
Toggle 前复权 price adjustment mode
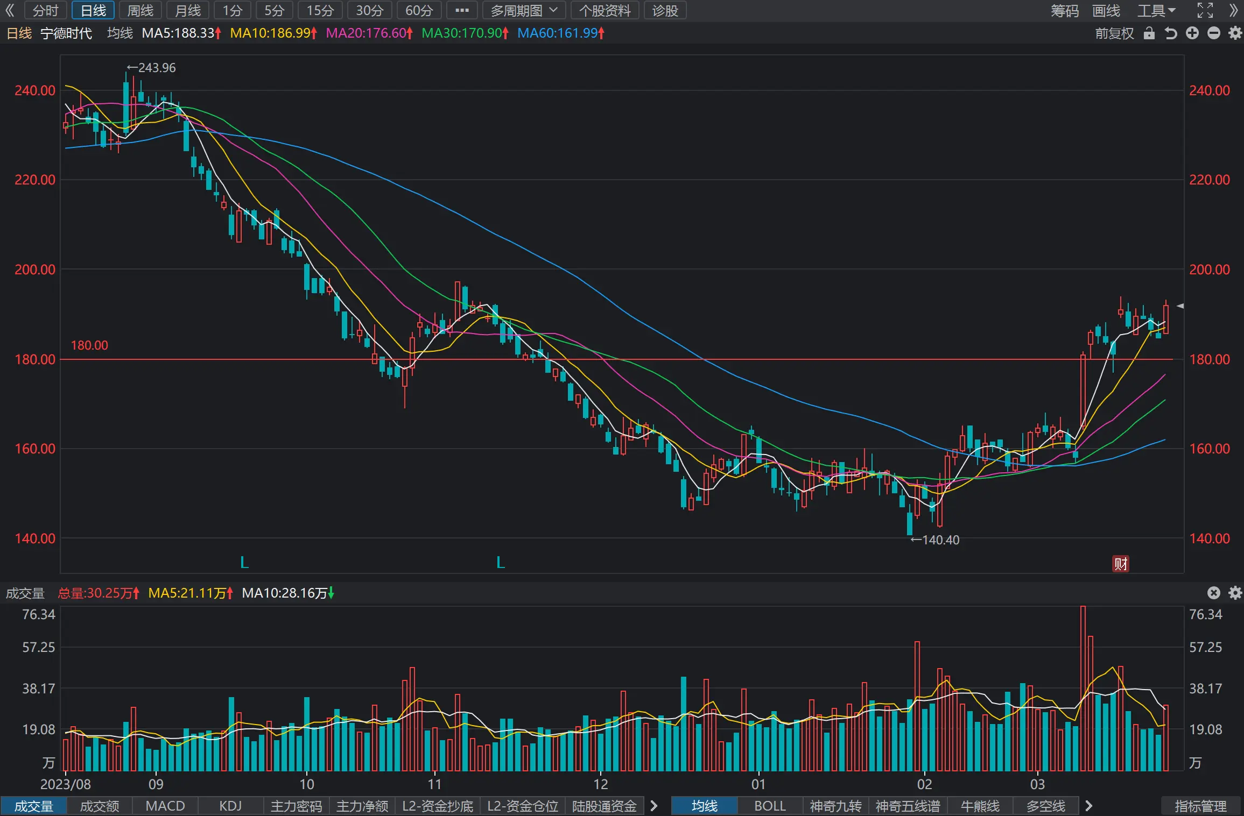coord(1114,33)
